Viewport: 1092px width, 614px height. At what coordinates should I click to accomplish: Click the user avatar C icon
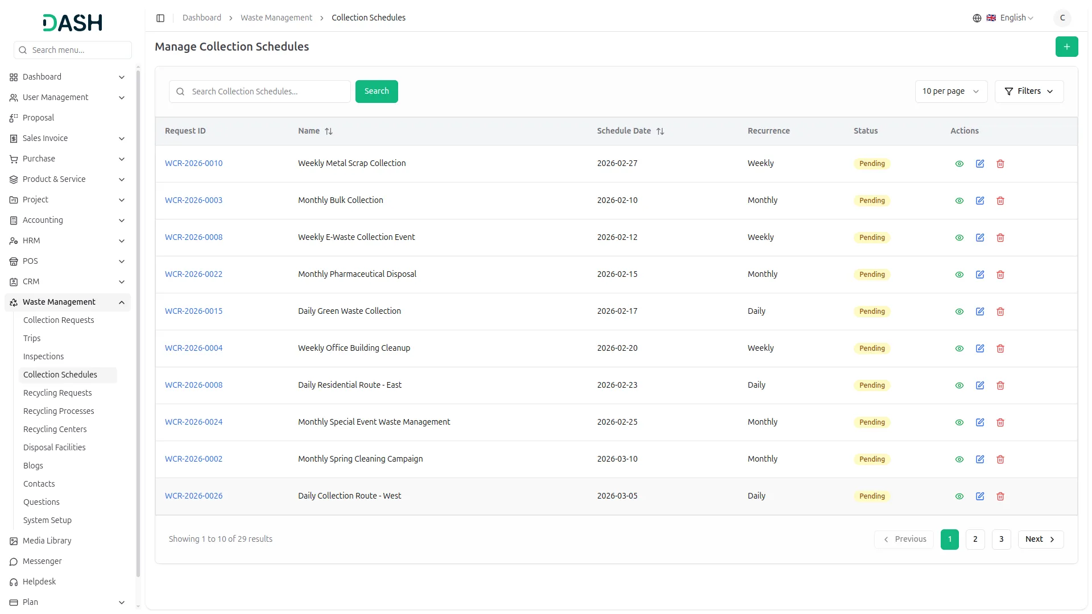(1062, 18)
